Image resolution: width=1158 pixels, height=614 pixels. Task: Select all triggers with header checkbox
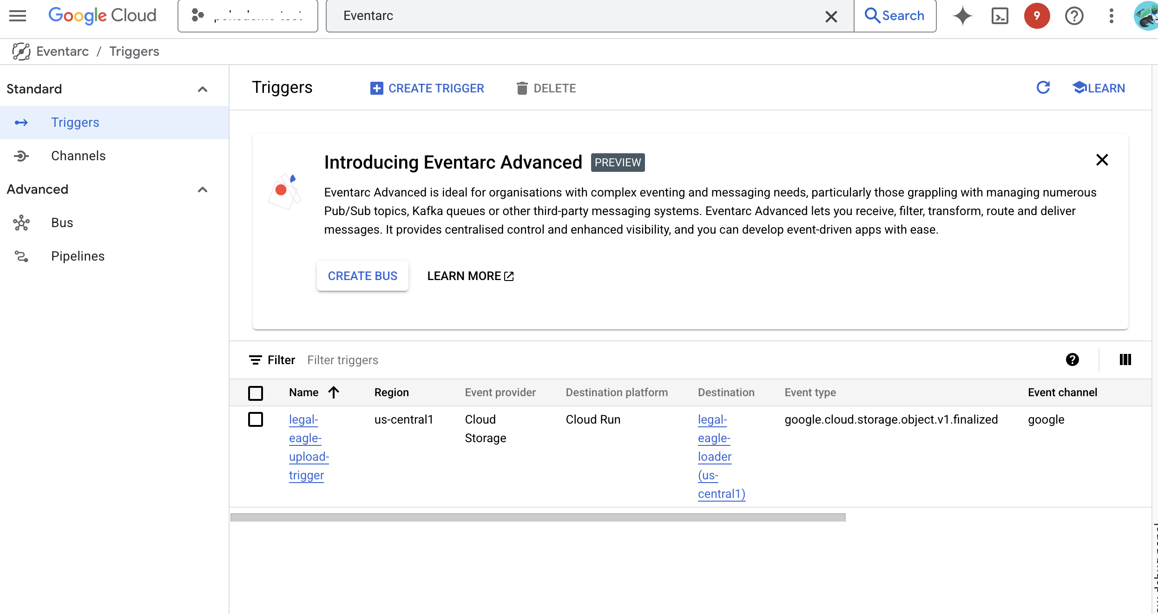(x=256, y=393)
